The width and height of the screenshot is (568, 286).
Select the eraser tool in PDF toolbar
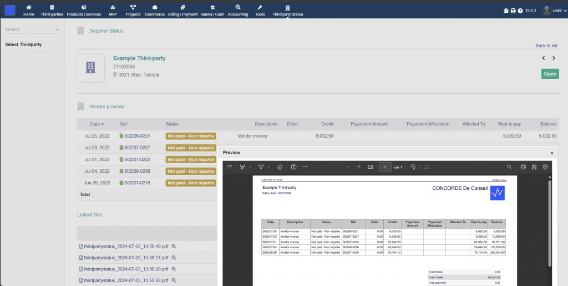(x=280, y=167)
